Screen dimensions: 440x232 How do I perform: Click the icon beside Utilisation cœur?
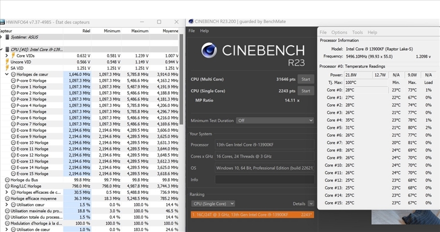pos(13,205)
